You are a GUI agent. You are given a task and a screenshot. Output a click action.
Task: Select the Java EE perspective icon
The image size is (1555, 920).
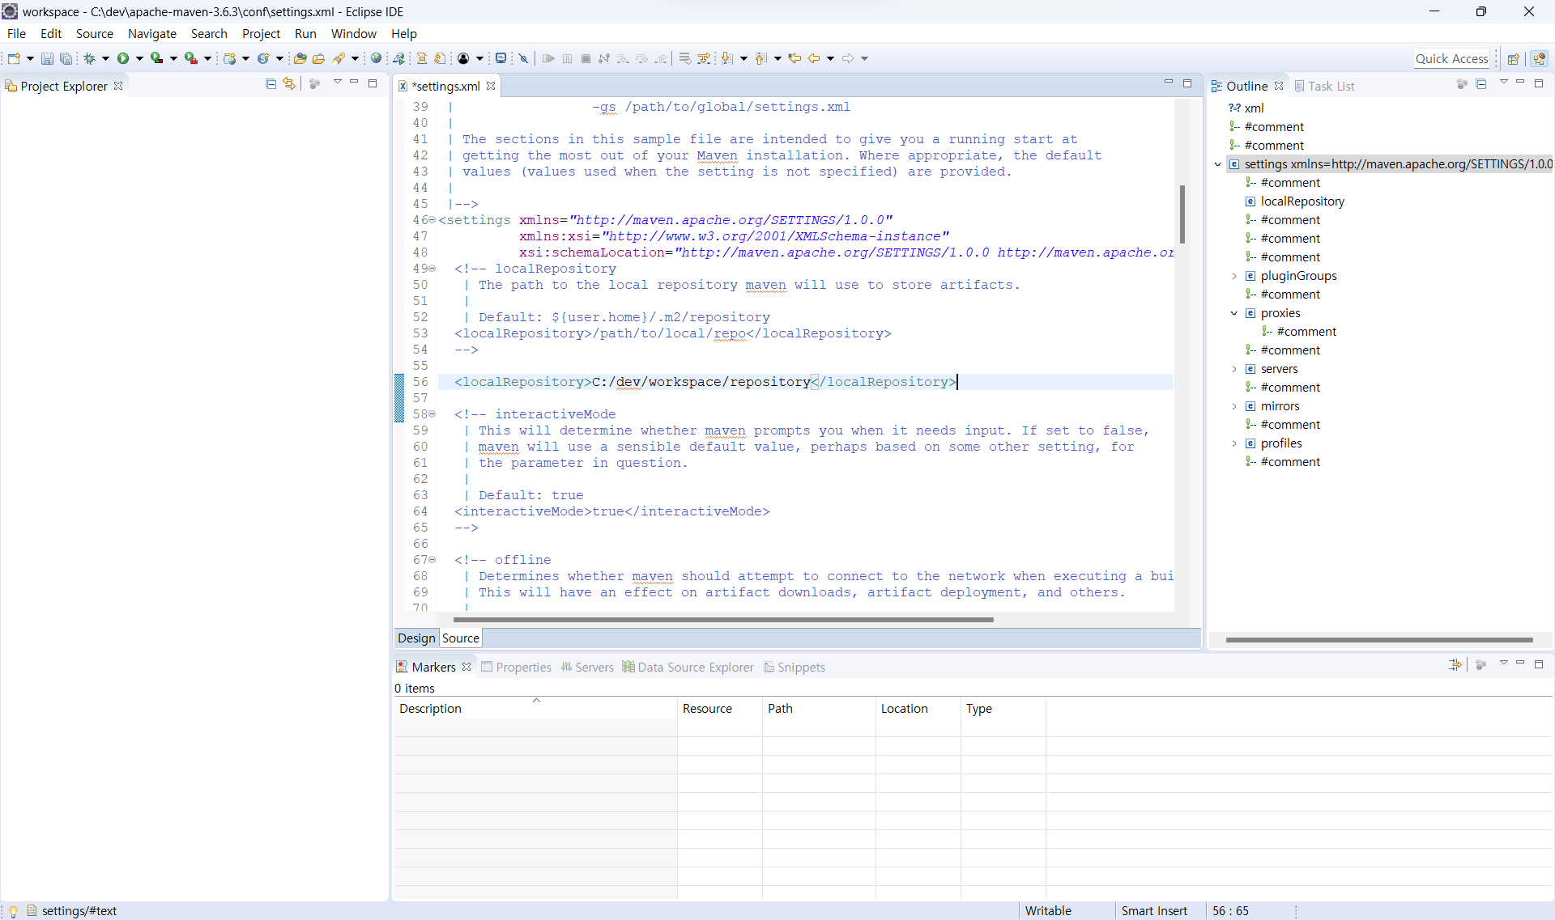tap(1540, 58)
